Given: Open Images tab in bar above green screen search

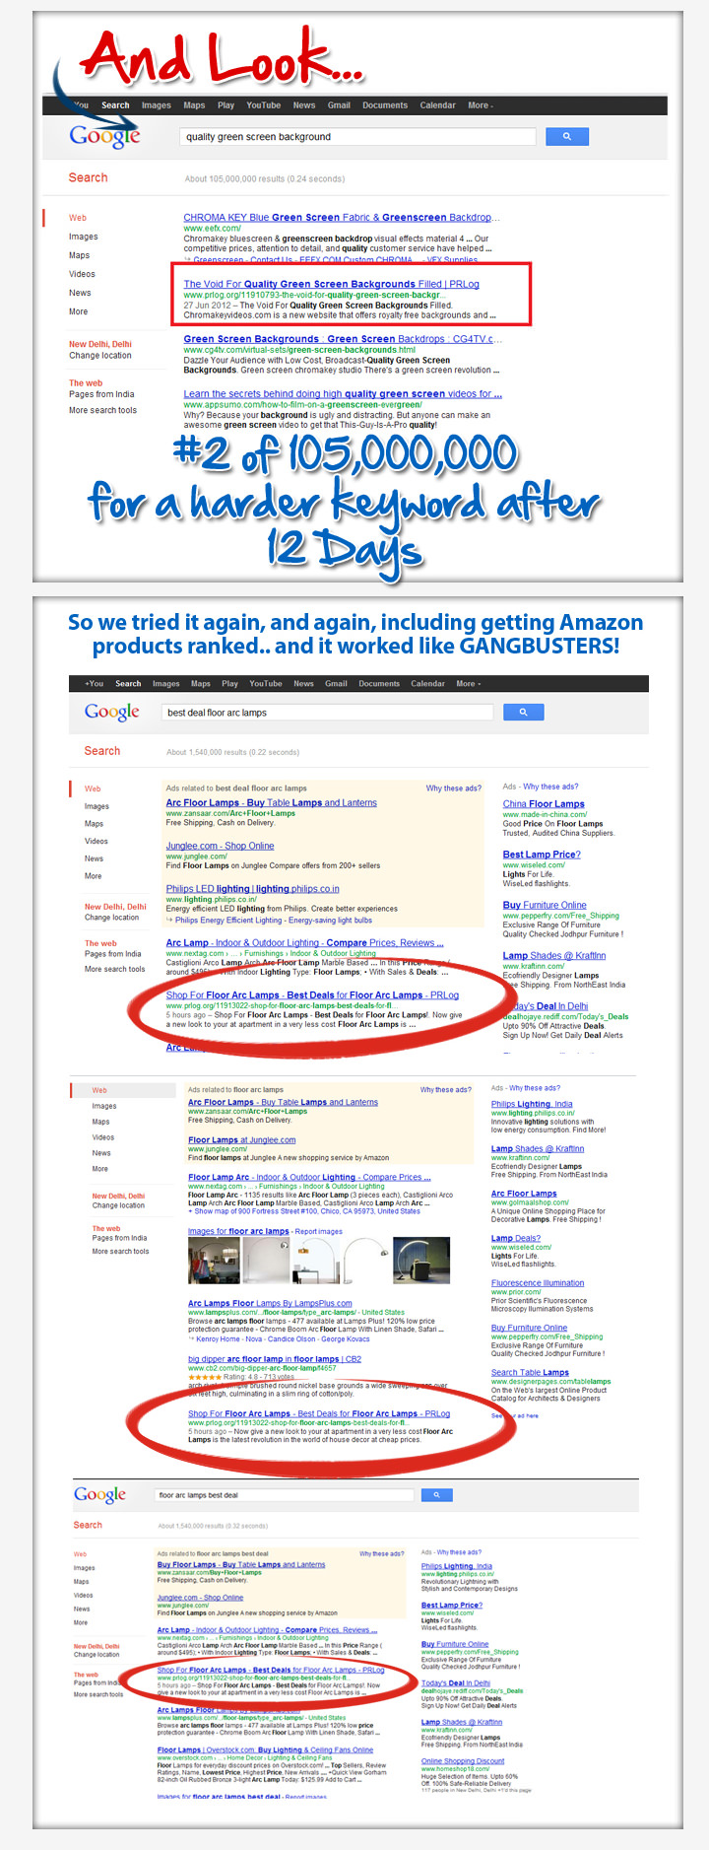Looking at the screenshot, I should pyautogui.click(x=156, y=105).
